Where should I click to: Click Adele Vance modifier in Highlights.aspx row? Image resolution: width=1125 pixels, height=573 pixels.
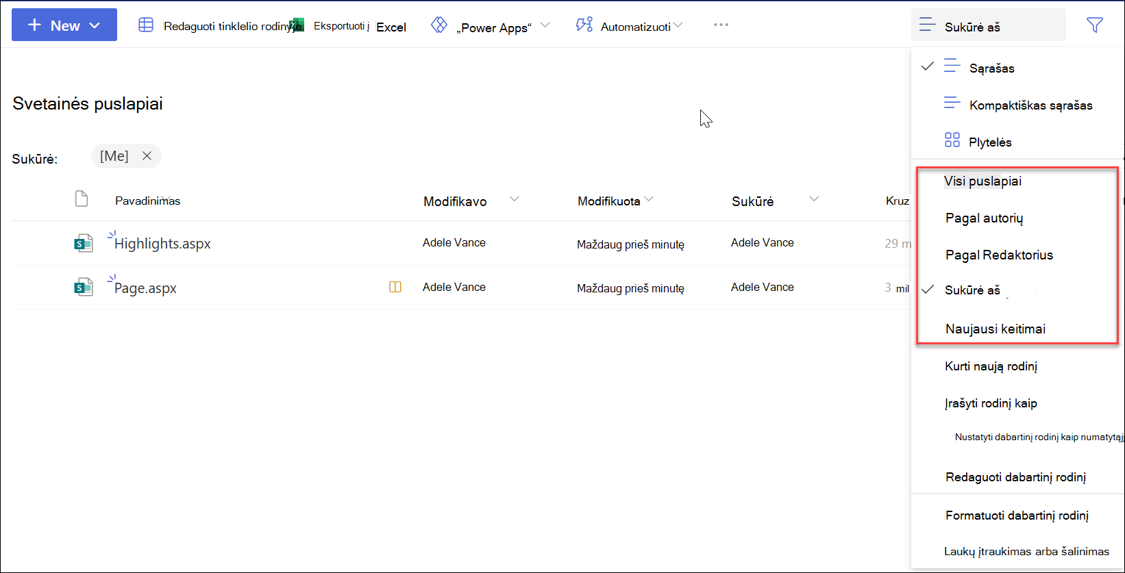point(454,242)
